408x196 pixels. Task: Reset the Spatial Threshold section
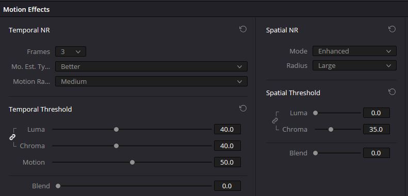(x=392, y=92)
